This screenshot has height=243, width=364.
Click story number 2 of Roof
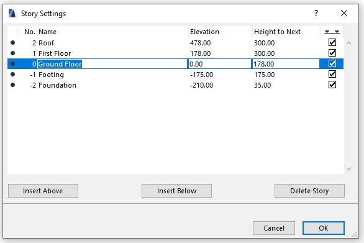click(34, 43)
